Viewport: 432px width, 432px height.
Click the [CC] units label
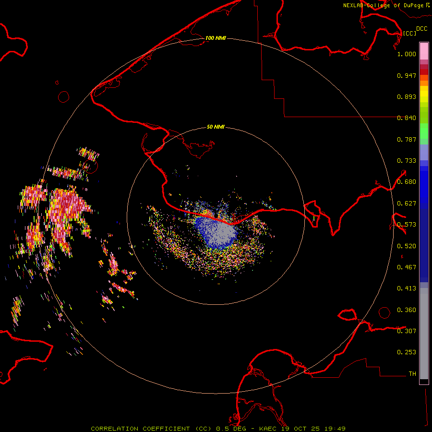(x=409, y=33)
